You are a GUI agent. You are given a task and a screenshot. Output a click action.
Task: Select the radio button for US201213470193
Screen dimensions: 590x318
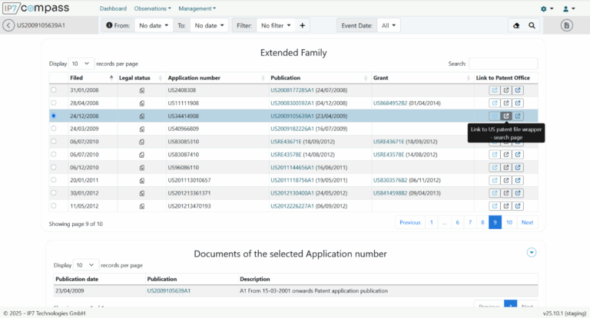click(53, 205)
